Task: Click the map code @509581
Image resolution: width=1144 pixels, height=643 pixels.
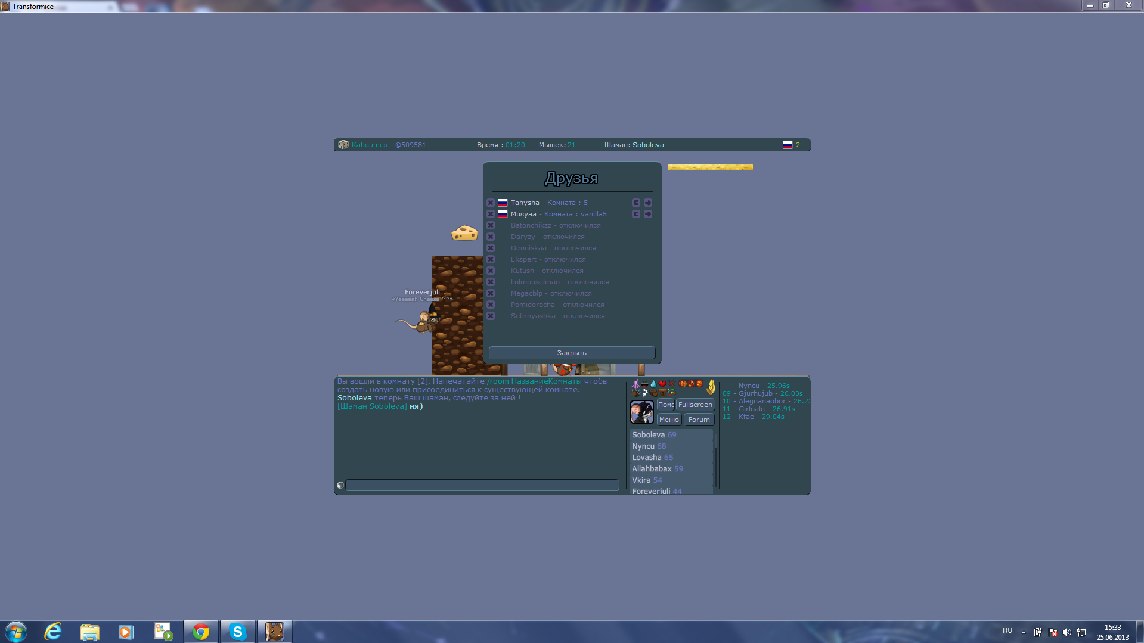Action: point(410,145)
